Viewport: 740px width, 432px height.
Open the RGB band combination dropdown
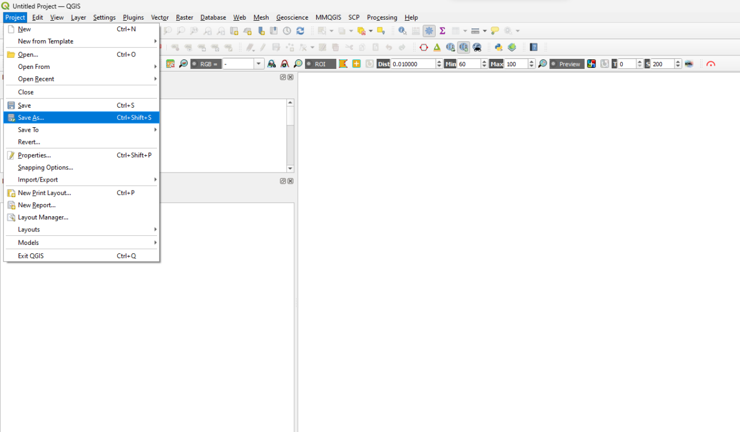pos(258,64)
